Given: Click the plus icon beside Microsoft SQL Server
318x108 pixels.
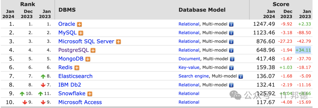Looking at the screenshot, I should click(x=118, y=42).
